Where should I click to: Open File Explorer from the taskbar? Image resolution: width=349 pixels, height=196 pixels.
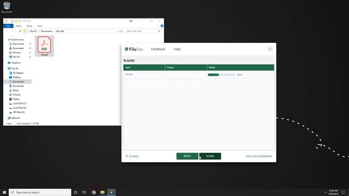coord(103,192)
